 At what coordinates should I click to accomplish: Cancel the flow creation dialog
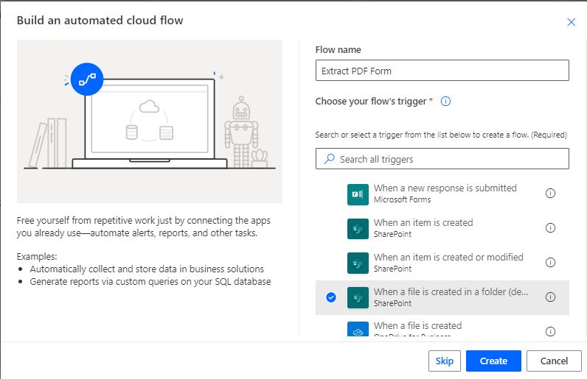tap(554, 361)
